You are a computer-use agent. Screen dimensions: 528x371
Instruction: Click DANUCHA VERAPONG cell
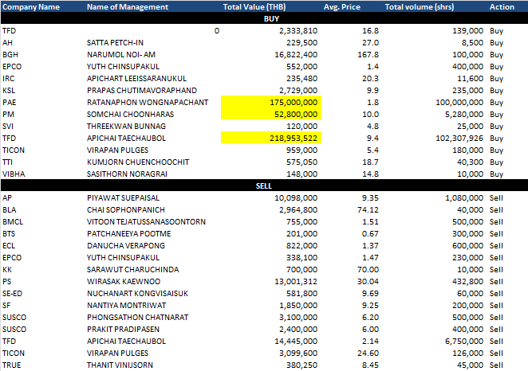126,245
